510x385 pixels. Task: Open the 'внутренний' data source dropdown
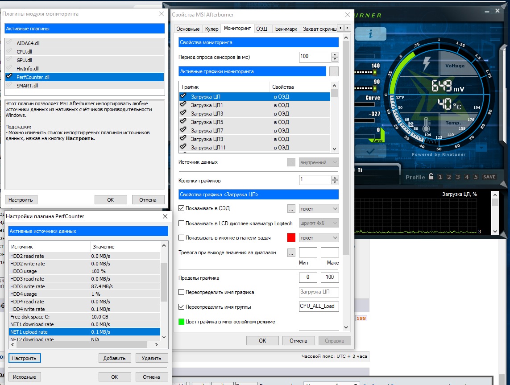319,162
